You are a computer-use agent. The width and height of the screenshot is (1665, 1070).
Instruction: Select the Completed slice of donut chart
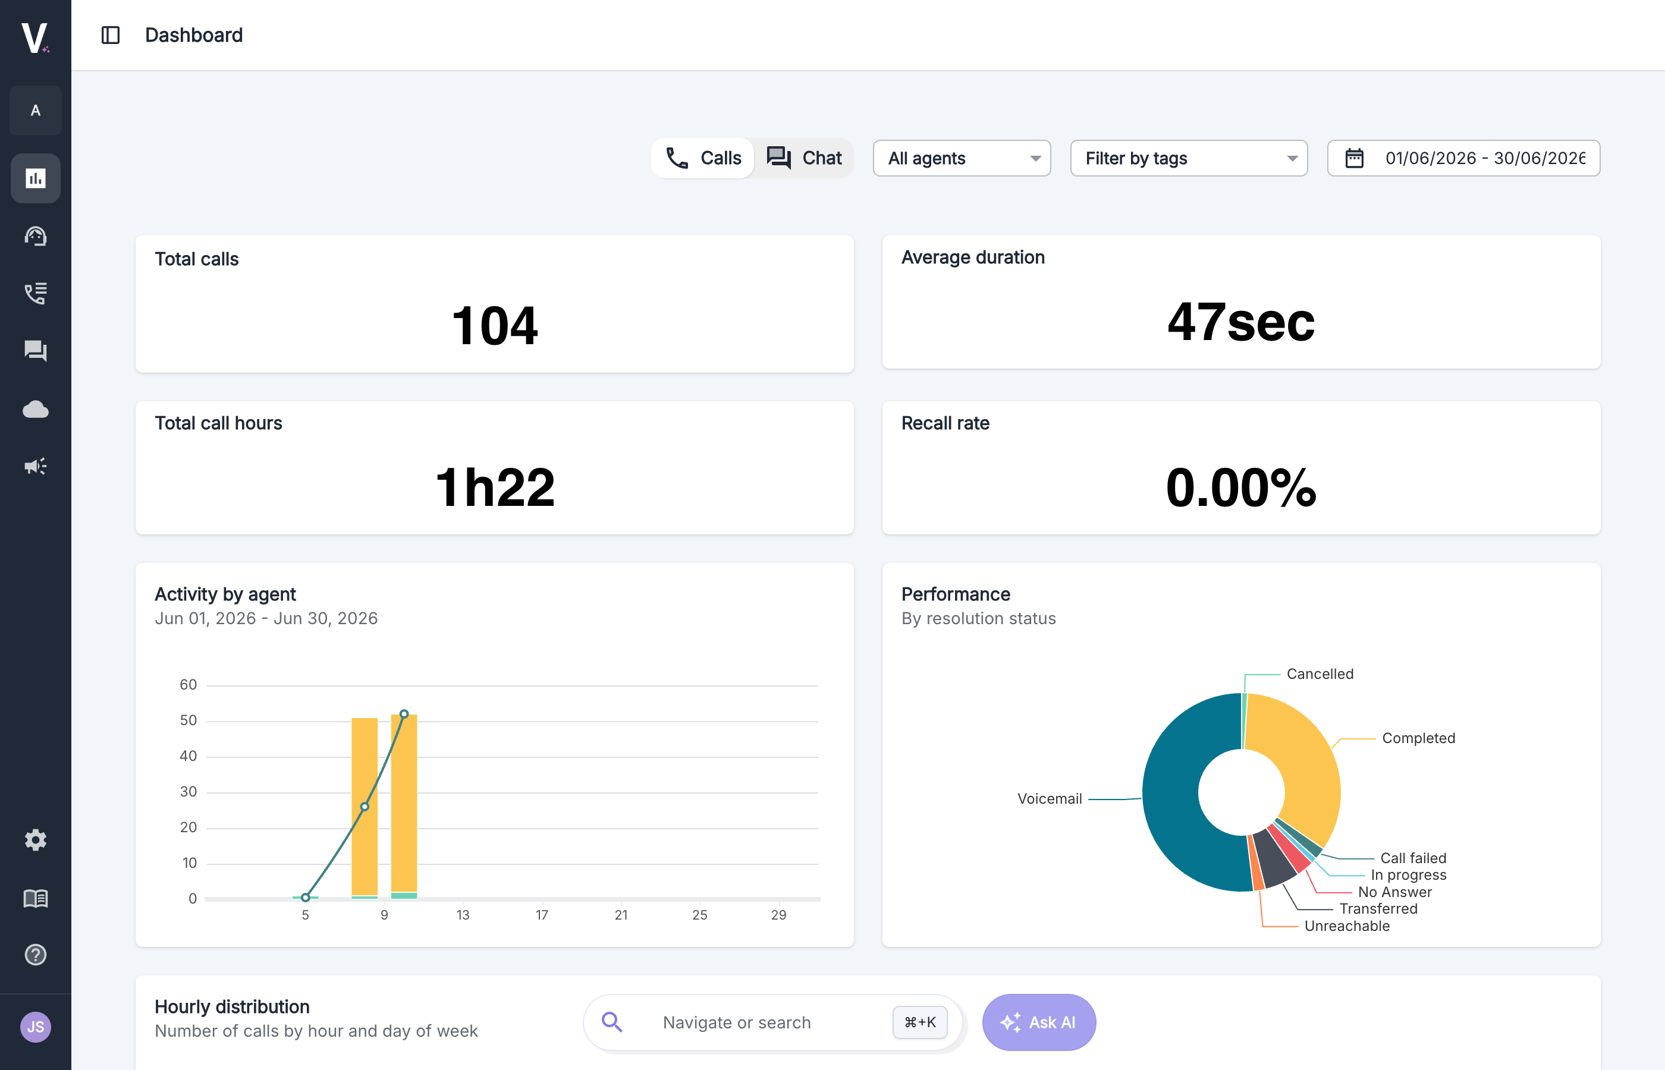pos(1308,771)
